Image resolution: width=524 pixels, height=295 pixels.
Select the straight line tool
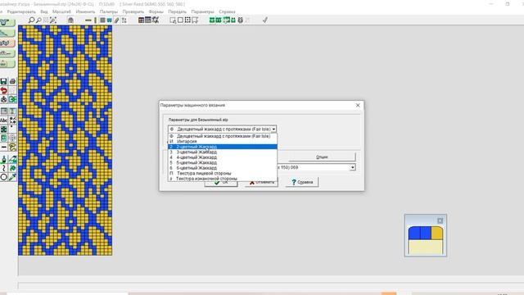[3, 147]
